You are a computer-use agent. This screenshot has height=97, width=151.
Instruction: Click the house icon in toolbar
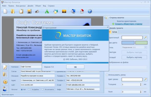[82, 11]
